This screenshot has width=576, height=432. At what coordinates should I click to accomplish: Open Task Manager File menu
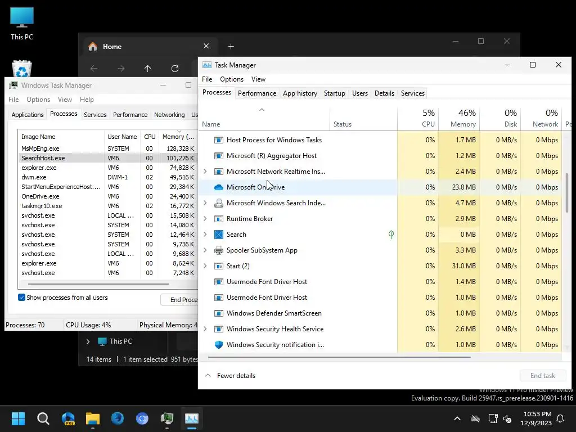coord(207,79)
